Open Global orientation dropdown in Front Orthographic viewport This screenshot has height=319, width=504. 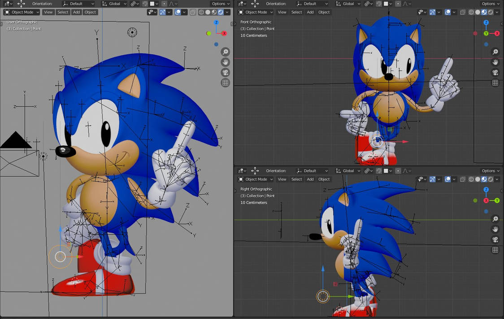click(348, 4)
